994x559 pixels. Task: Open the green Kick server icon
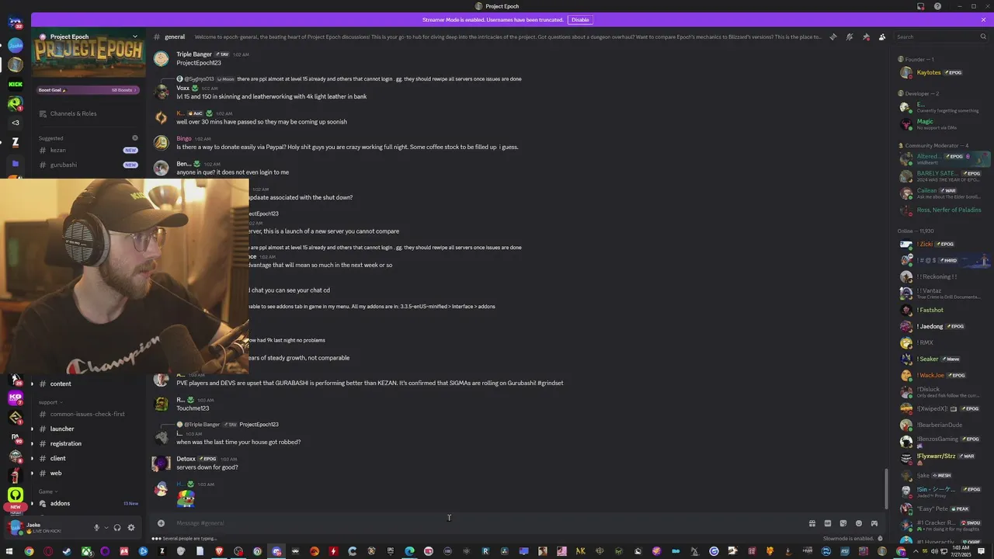[x=16, y=84]
